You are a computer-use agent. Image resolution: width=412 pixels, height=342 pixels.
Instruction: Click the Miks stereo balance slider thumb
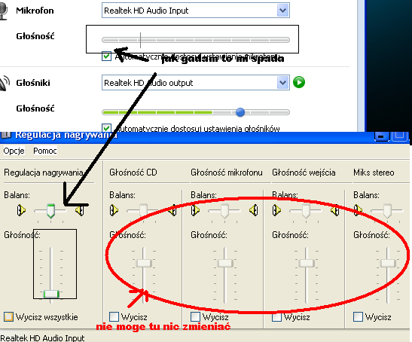point(387,211)
